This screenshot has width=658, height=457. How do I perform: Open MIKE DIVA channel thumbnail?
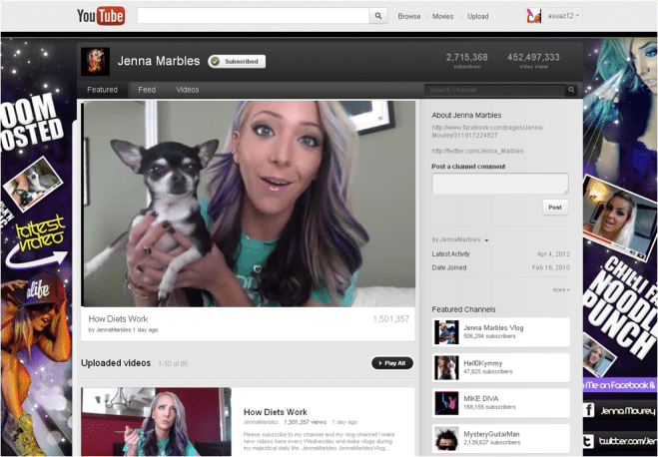pos(446,402)
